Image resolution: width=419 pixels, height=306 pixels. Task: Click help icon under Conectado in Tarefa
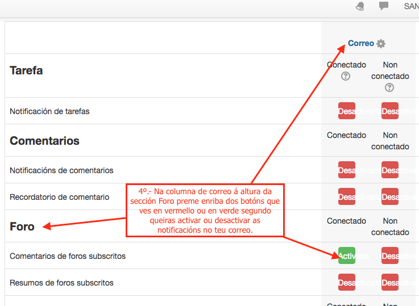pos(346,77)
